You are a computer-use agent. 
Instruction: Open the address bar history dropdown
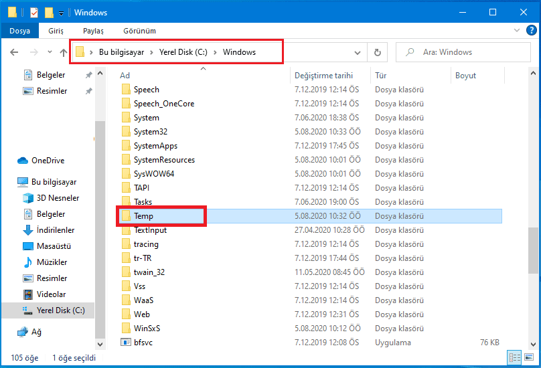click(x=358, y=52)
